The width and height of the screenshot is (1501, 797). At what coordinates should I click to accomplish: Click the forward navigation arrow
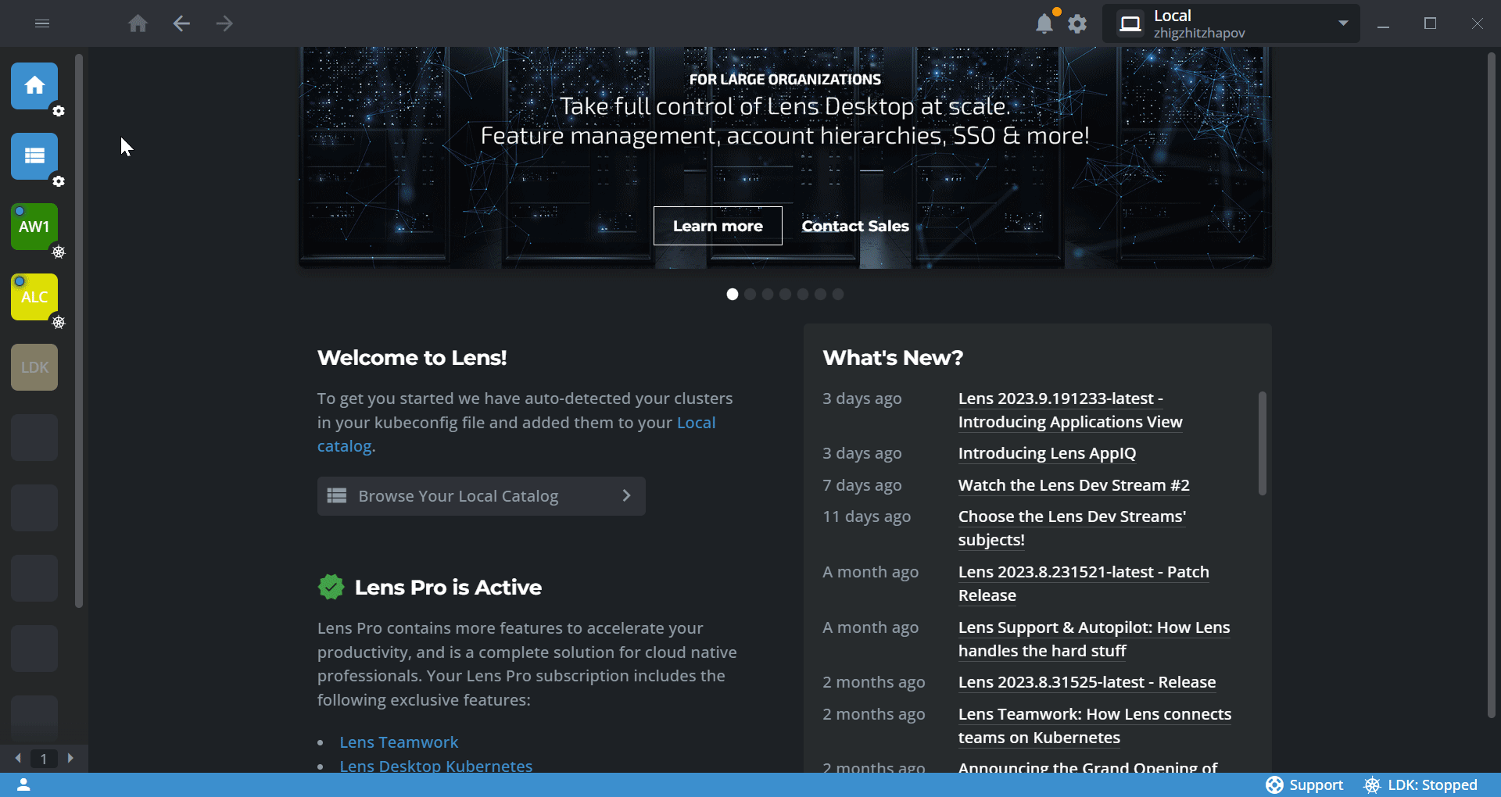(224, 23)
